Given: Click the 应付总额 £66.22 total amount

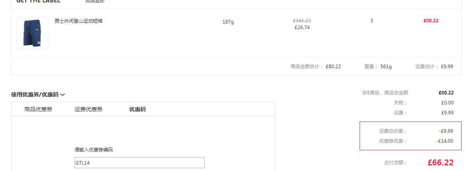Looking at the screenshot, I should (419, 163).
